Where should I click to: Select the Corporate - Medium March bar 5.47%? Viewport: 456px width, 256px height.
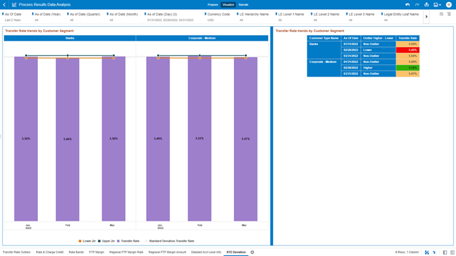point(246,139)
